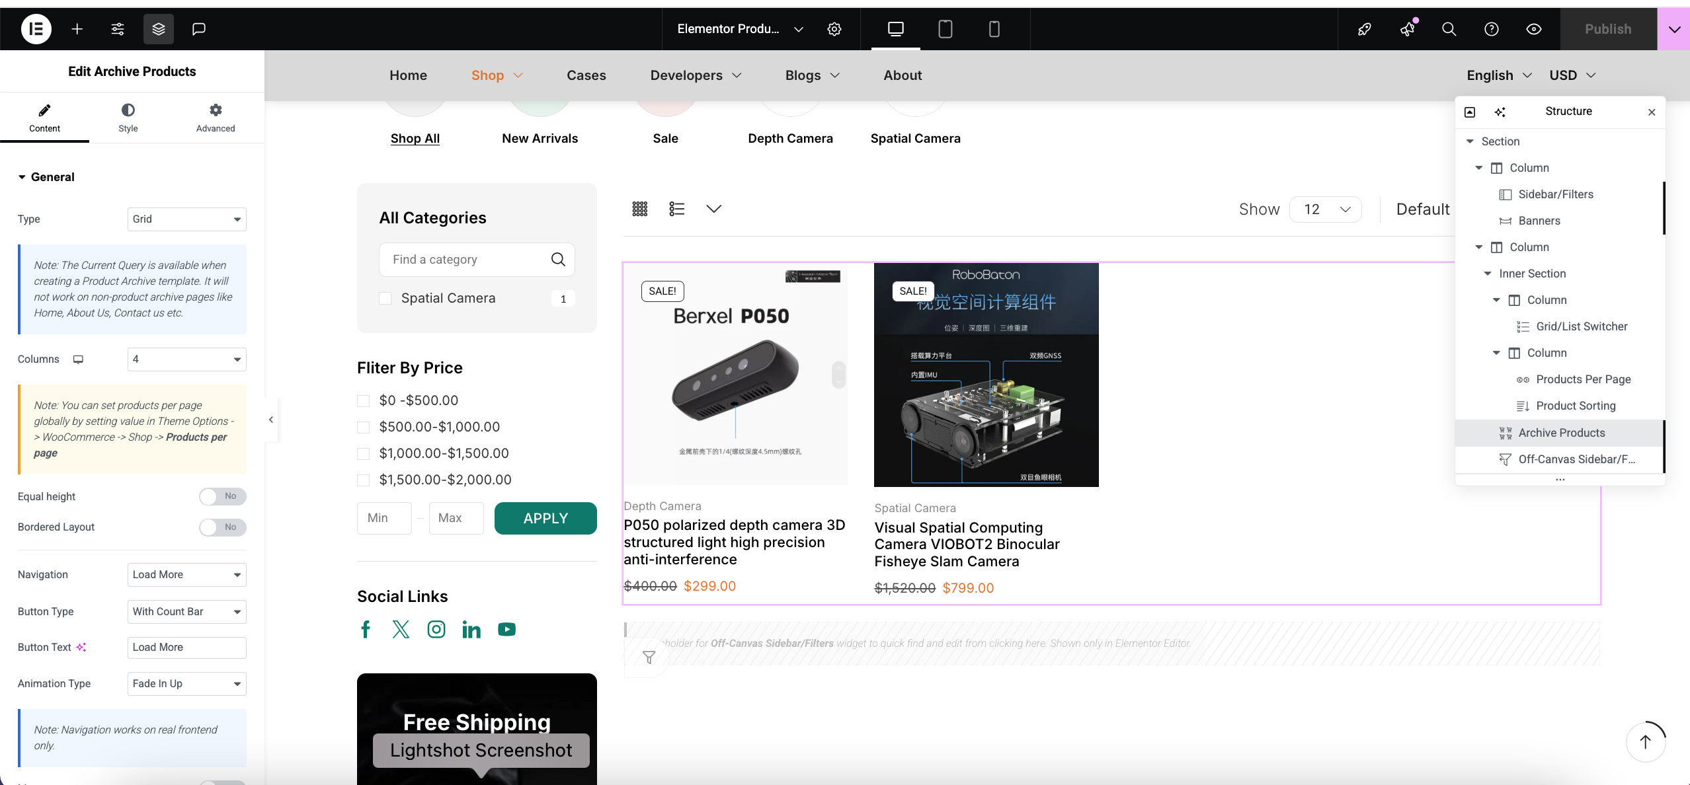Check the $500.00-$1,000.00 price filter
Viewport: 1690px width, 785px height.
363,428
